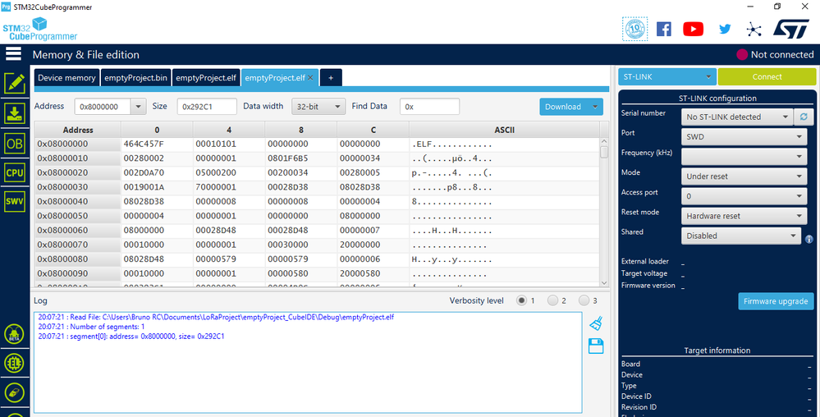
Task: Switch to the Device memory tab
Action: (x=66, y=77)
